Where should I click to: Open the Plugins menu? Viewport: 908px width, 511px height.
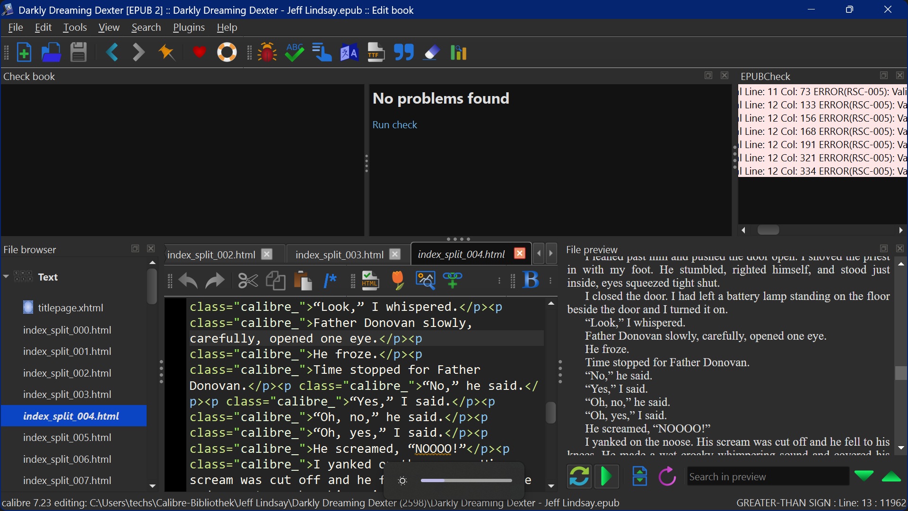189,27
